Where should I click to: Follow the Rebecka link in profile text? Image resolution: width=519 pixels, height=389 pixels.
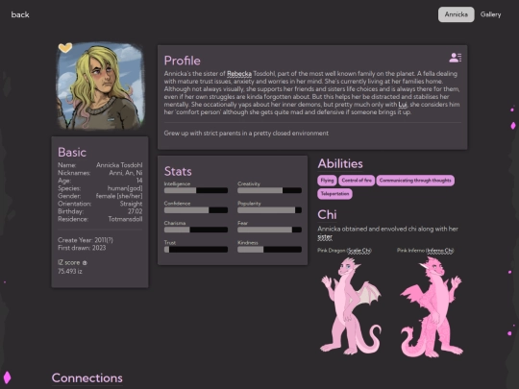click(x=239, y=74)
